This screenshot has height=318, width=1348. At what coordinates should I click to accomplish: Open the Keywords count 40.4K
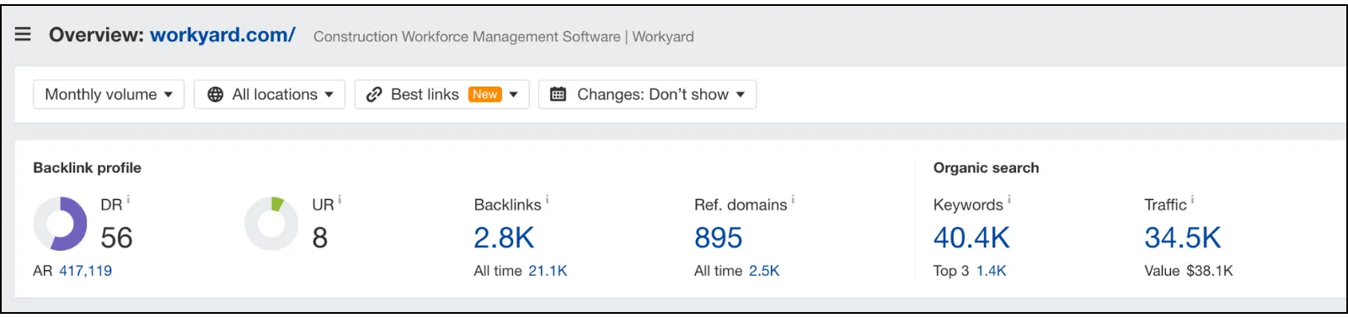click(971, 238)
